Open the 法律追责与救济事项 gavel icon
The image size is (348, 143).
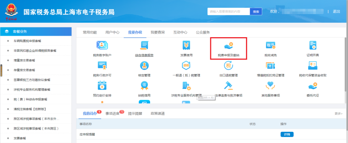click(x=228, y=85)
